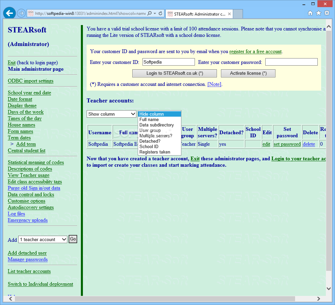The height and width of the screenshot is (305, 335).
Task: Open Days of the week link
Action: (x=26, y=112)
